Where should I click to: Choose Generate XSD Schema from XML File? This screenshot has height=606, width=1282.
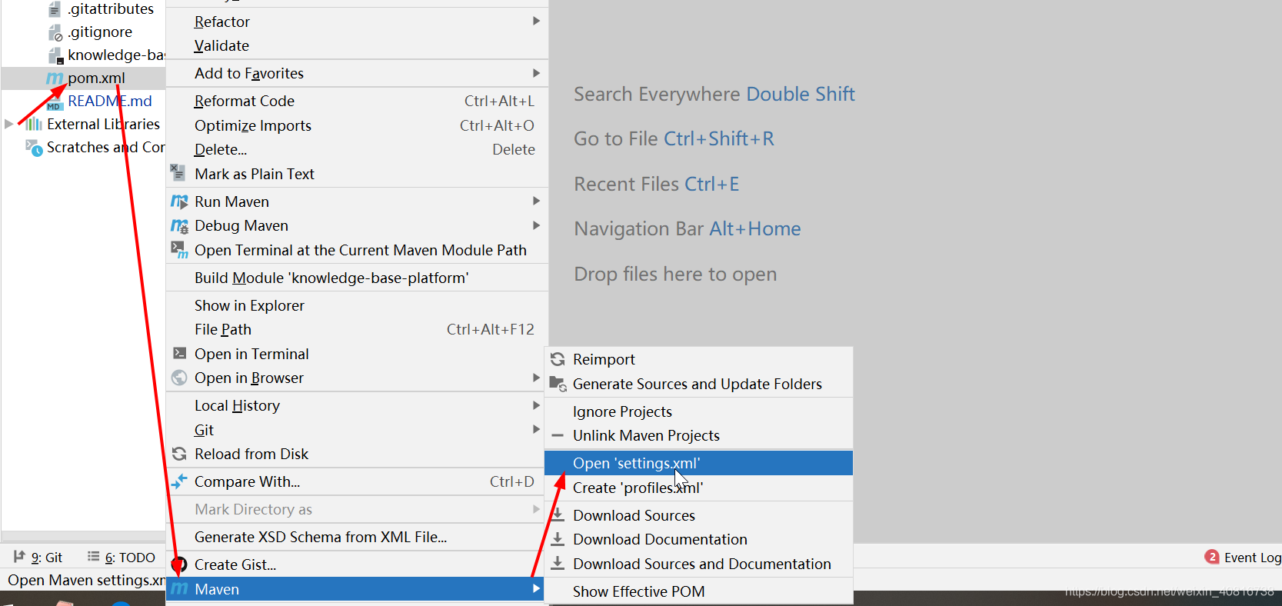(x=357, y=537)
